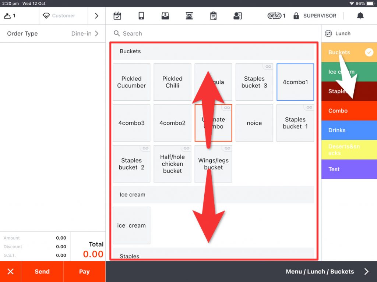Click the supervisor lock icon
The image size is (377, 282).
pos(296,16)
